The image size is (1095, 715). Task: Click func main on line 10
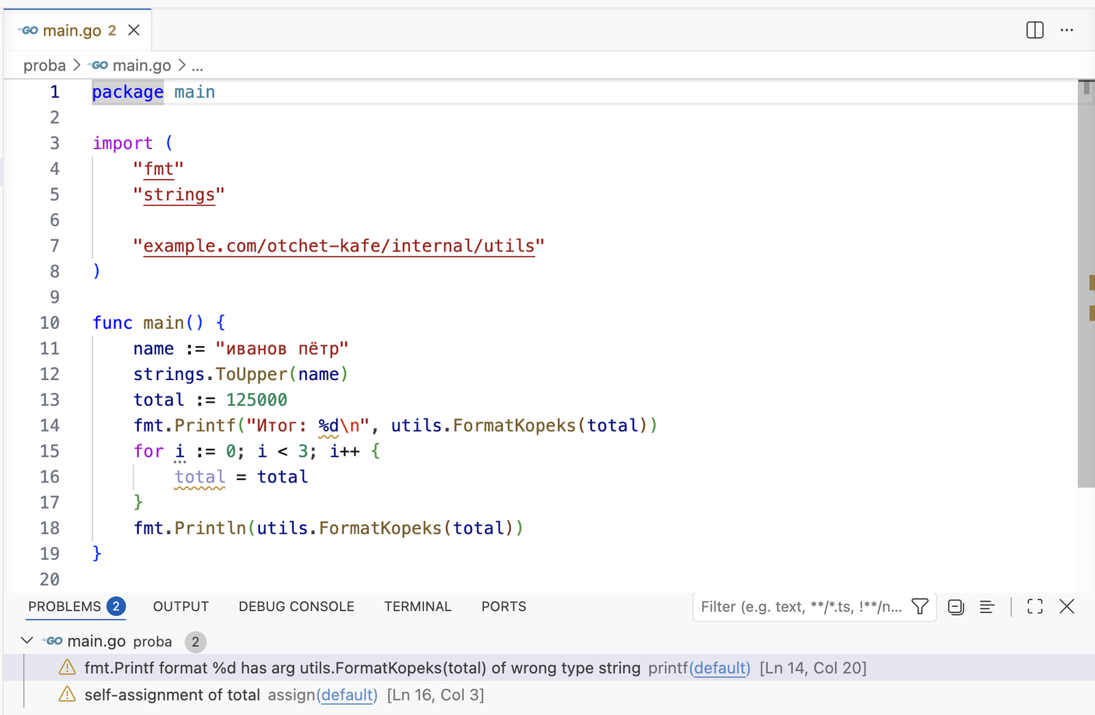click(138, 323)
